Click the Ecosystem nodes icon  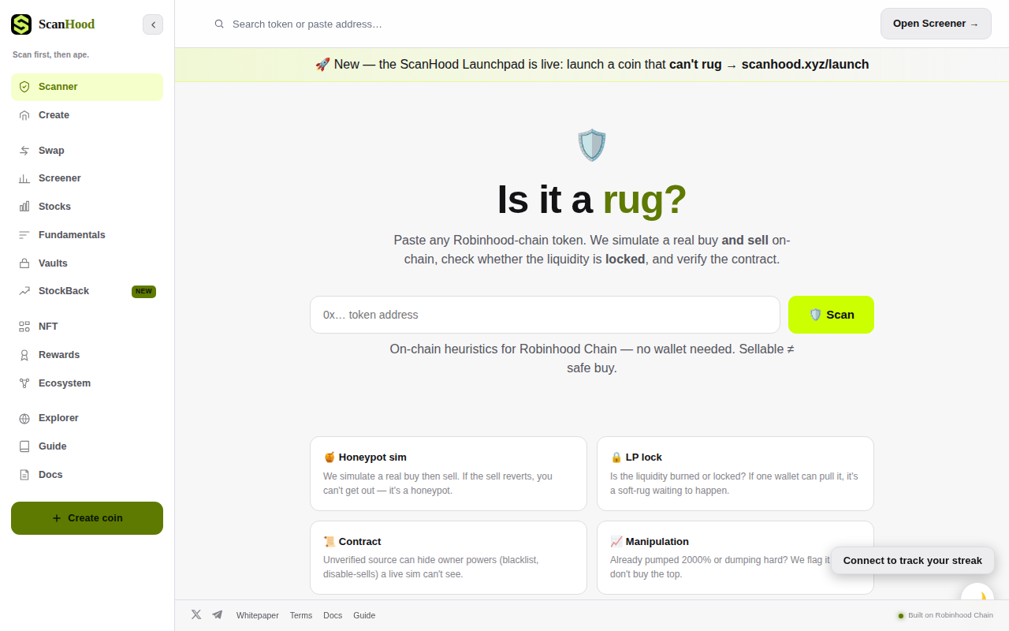(x=24, y=383)
